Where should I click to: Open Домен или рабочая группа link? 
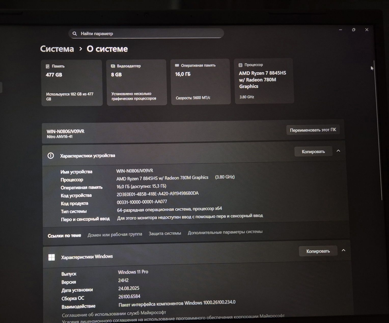point(115,235)
